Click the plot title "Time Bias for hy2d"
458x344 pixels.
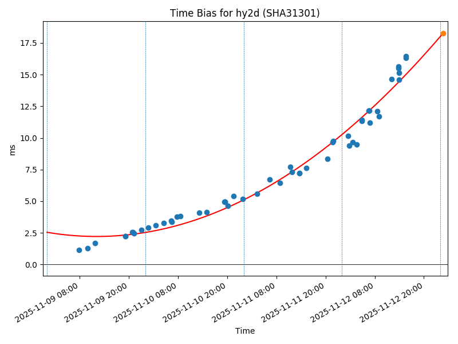244,13
